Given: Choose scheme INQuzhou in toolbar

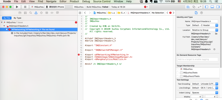Looking at the screenshot, I should 37,7.
